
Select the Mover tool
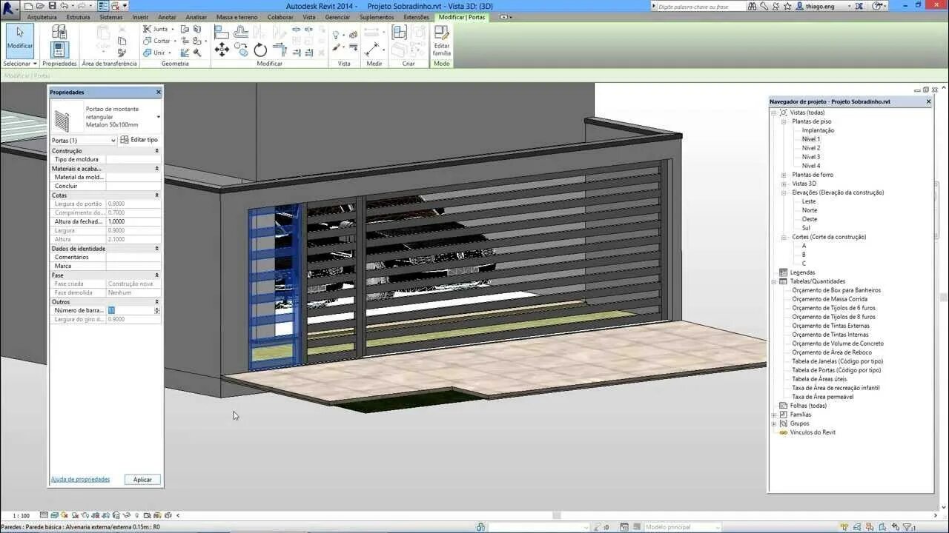[x=222, y=50]
